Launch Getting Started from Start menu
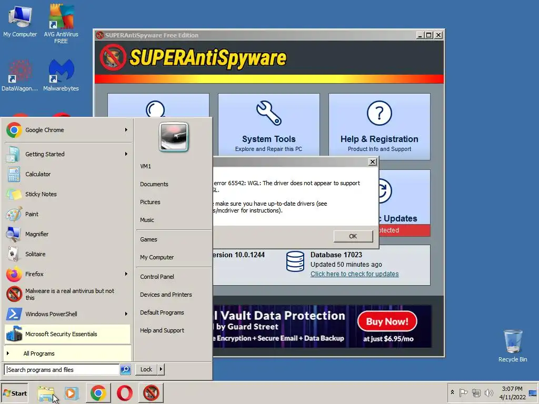 [x=68, y=154]
